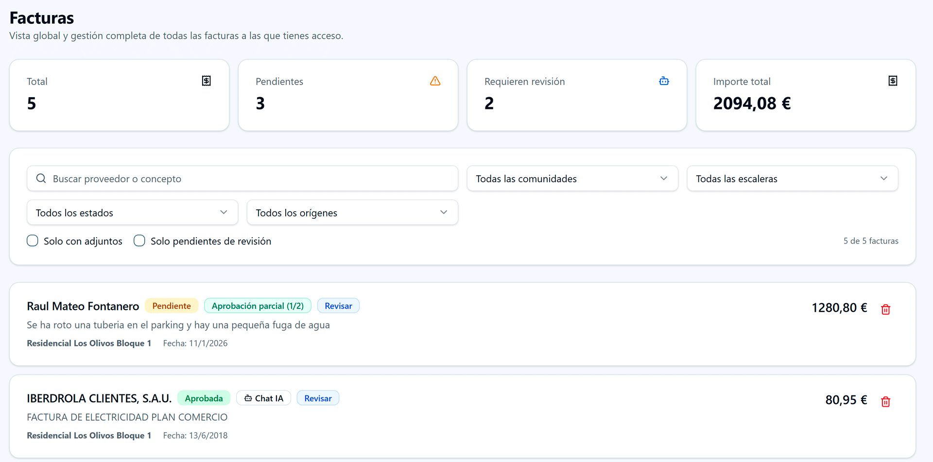The height and width of the screenshot is (462, 933).
Task: Click Residencial Los Olivos label on IBERDROLA invoice
Action: [89, 435]
